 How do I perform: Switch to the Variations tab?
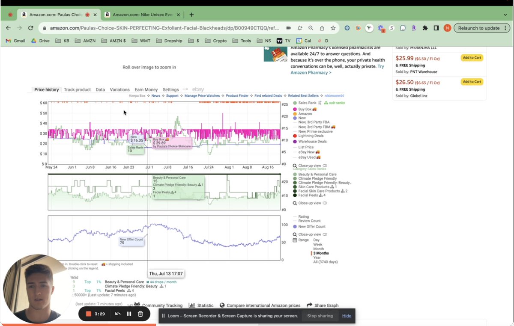click(x=120, y=89)
